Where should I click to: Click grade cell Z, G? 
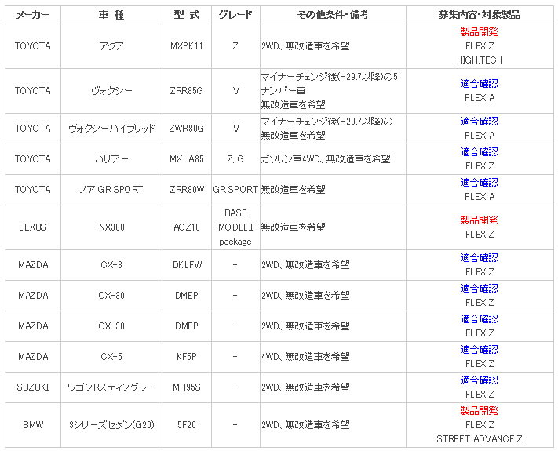[235, 159]
